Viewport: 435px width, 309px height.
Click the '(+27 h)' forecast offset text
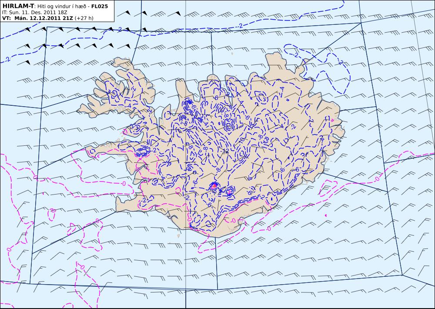click(x=84, y=18)
